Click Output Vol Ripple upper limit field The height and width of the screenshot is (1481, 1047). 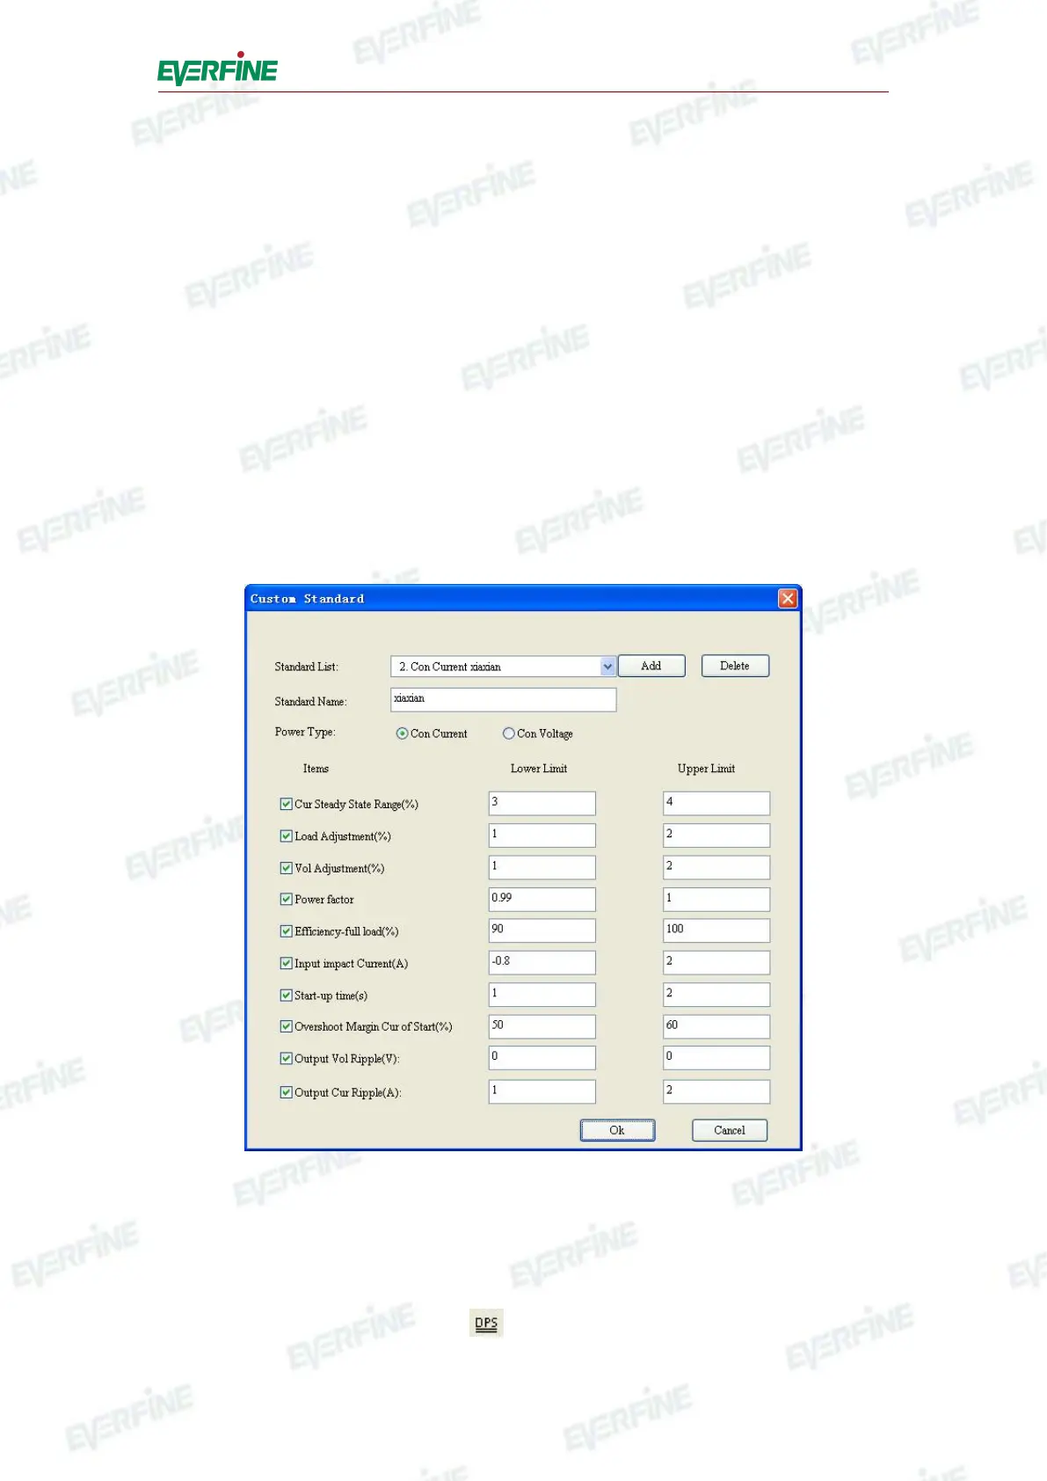coord(716,1057)
